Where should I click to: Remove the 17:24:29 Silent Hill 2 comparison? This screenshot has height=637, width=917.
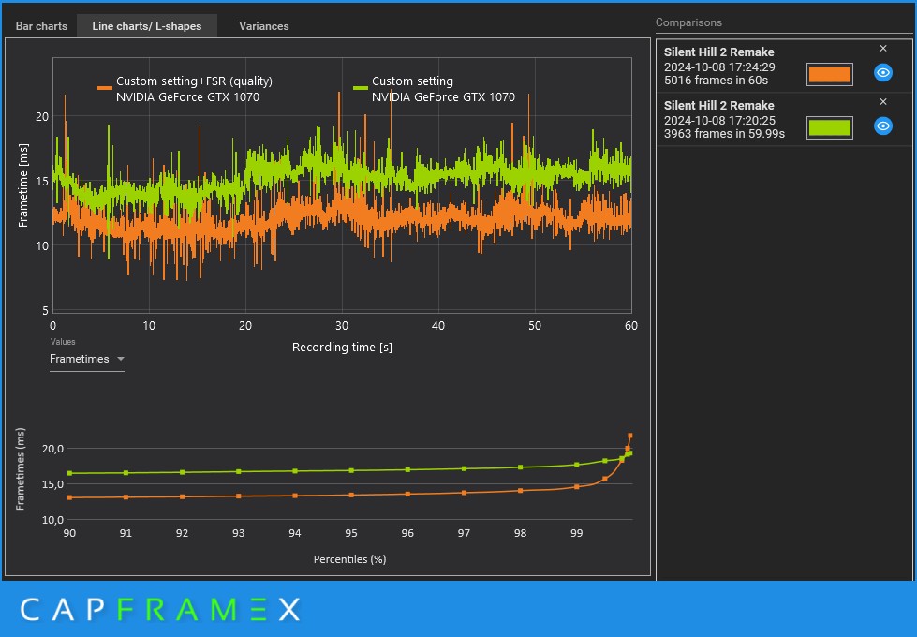pyautogui.click(x=883, y=49)
